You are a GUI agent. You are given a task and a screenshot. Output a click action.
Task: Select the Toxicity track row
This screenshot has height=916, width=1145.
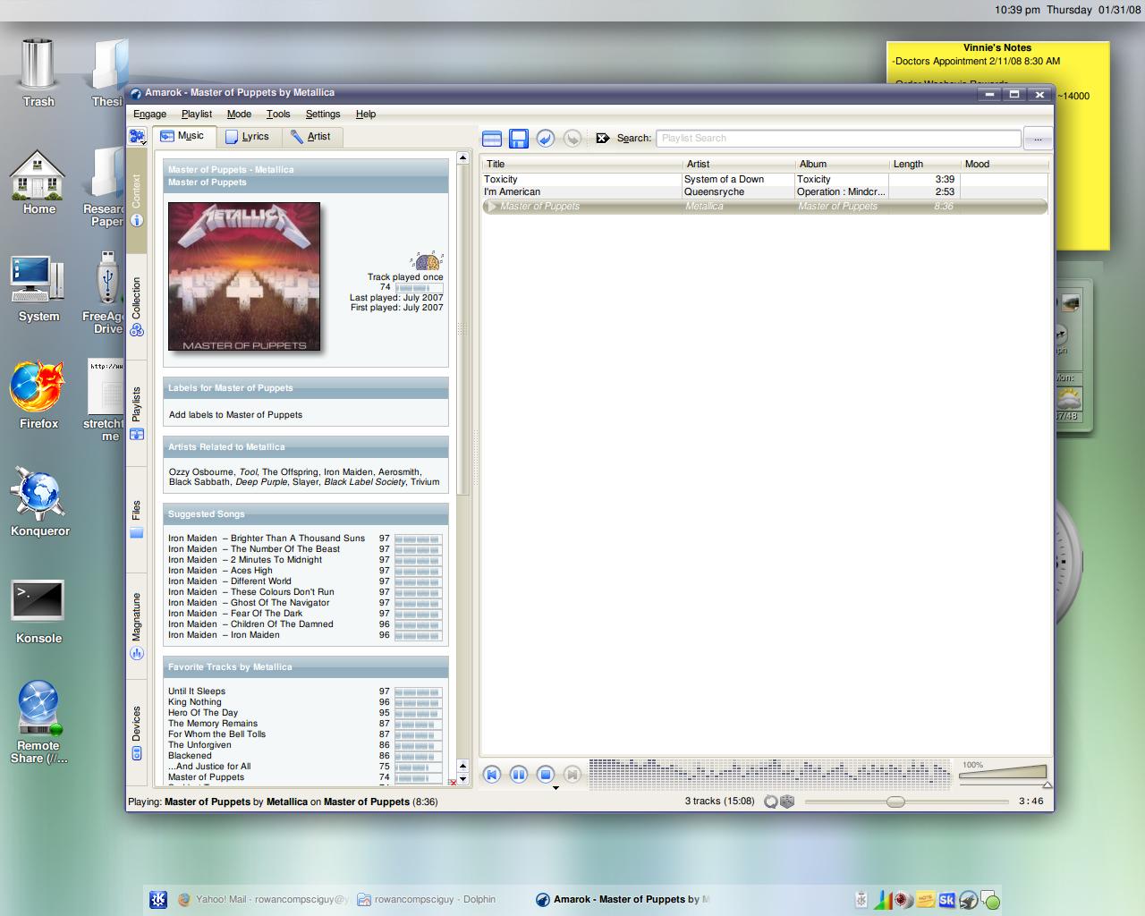[x=764, y=179]
